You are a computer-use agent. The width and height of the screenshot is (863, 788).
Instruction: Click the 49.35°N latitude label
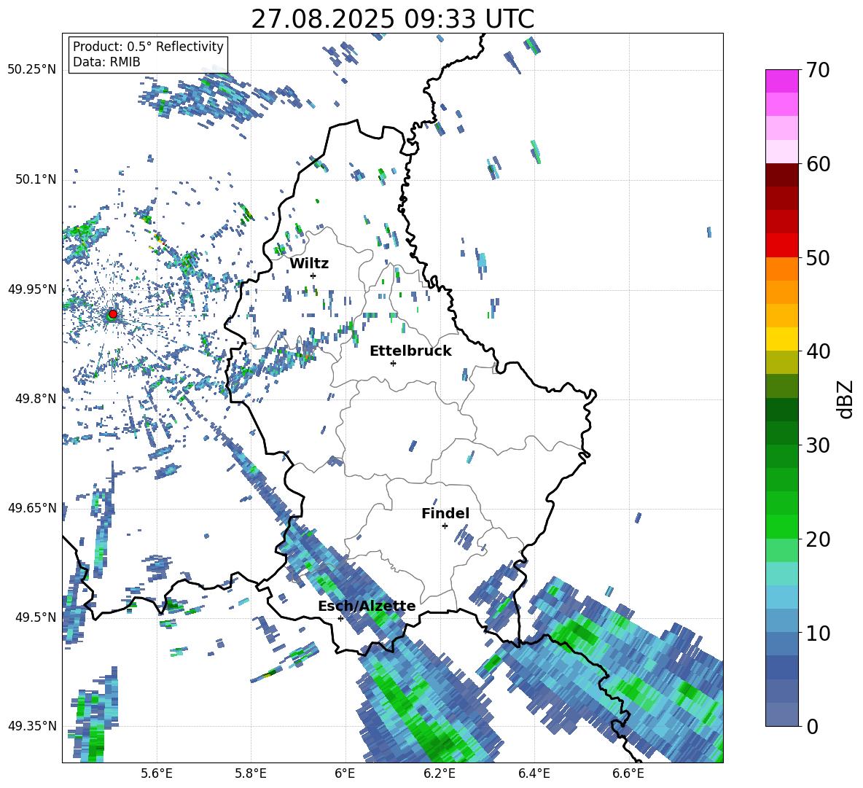tap(32, 726)
